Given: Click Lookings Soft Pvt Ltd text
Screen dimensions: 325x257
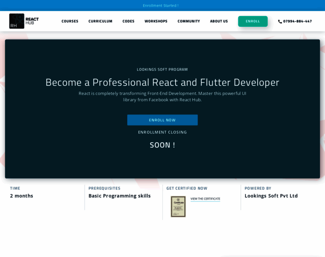Looking at the screenshot, I should (271, 196).
